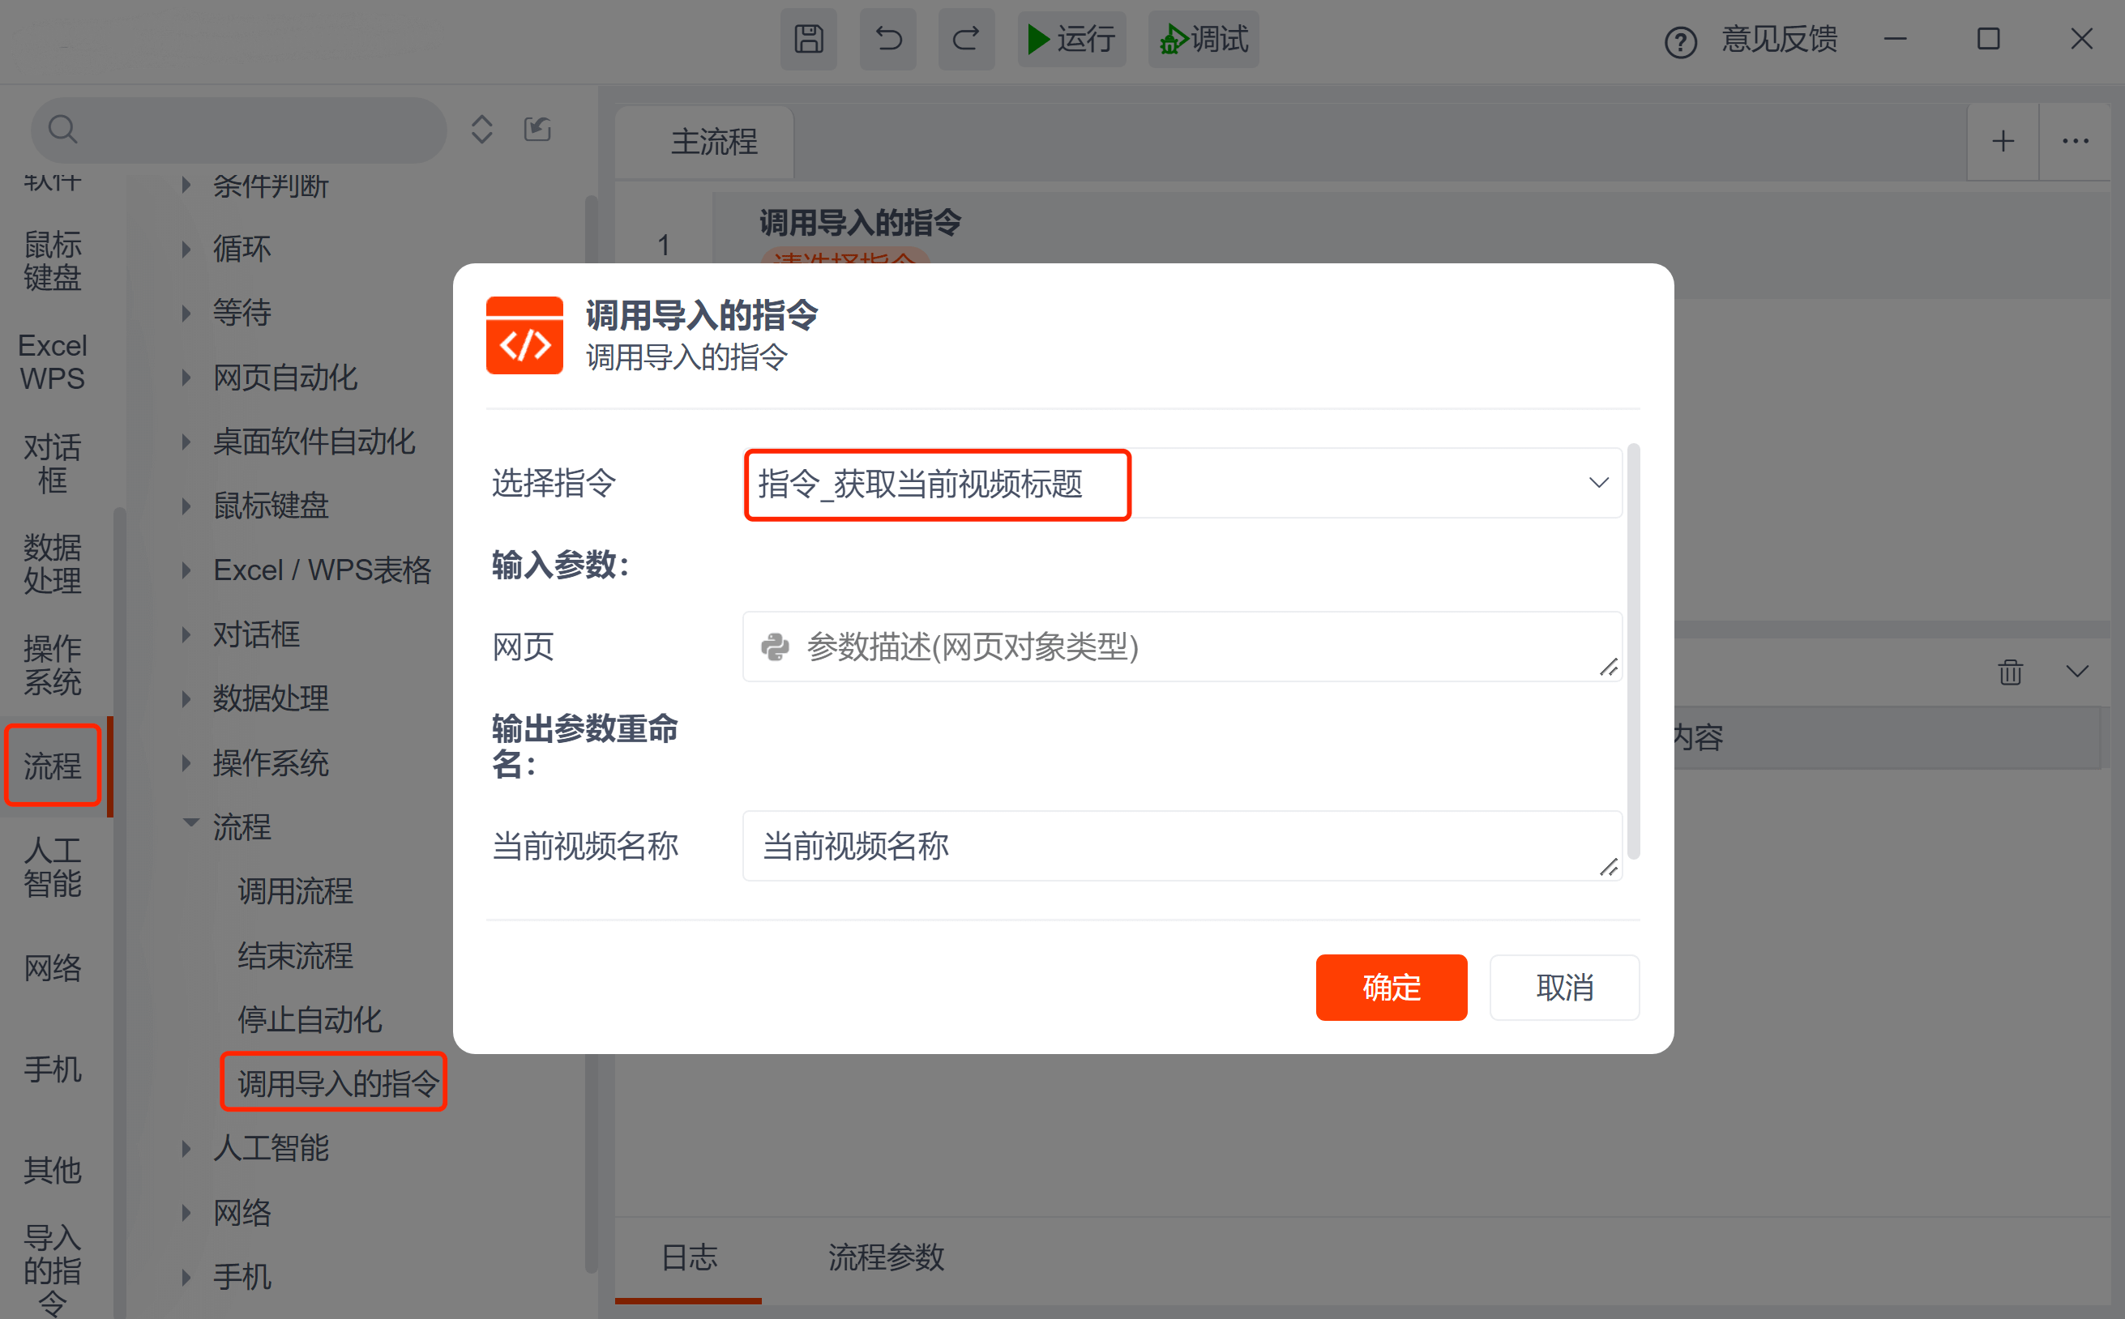The height and width of the screenshot is (1319, 2125).
Task: Open the 选择指令 dropdown
Action: tap(1598, 484)
